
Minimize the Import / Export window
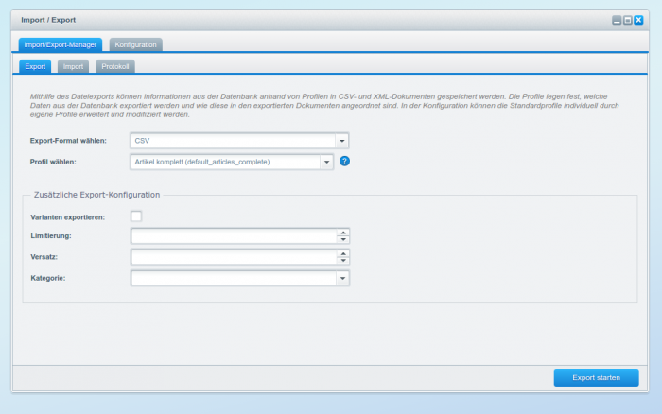click(x=617, y=20)
